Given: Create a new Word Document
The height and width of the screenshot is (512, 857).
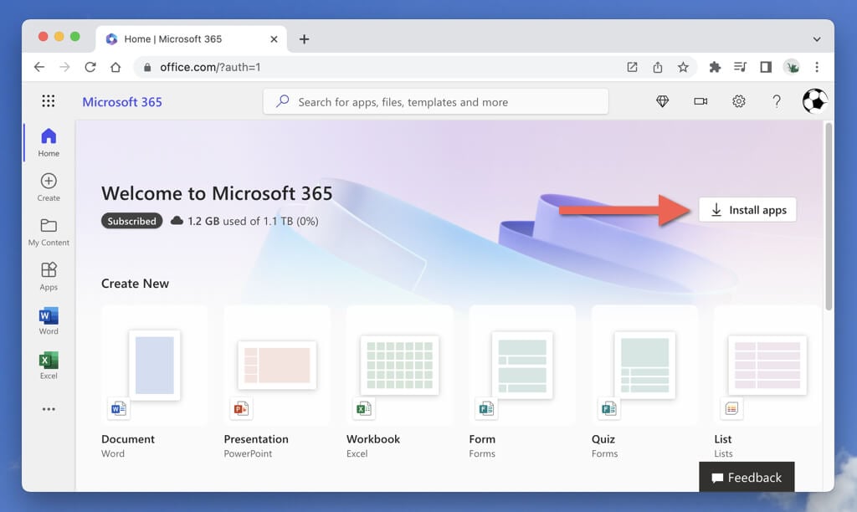Looking at the screenshot, I should [154, 382].
